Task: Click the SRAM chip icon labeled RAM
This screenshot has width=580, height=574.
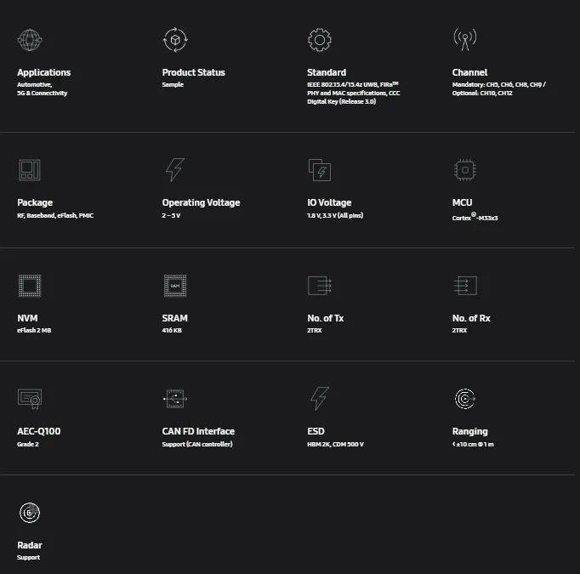Action: tap(175, 286)
